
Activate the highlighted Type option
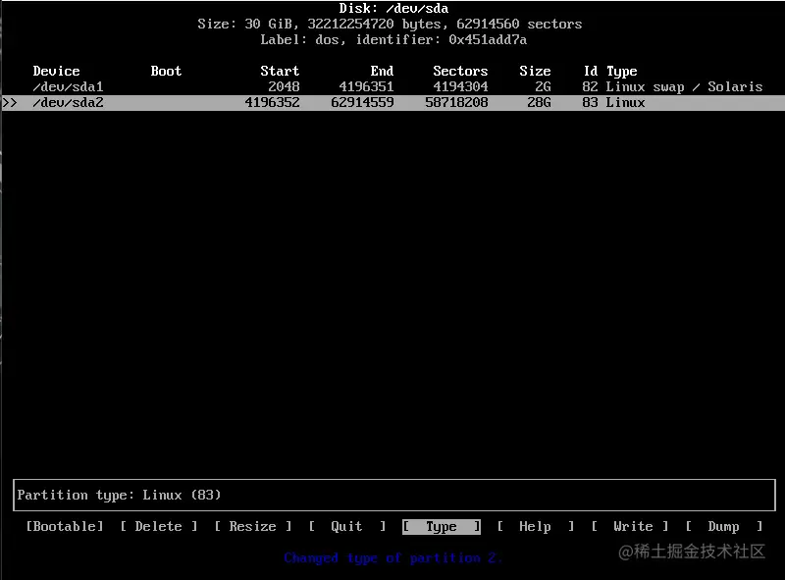tap(441, 526)
